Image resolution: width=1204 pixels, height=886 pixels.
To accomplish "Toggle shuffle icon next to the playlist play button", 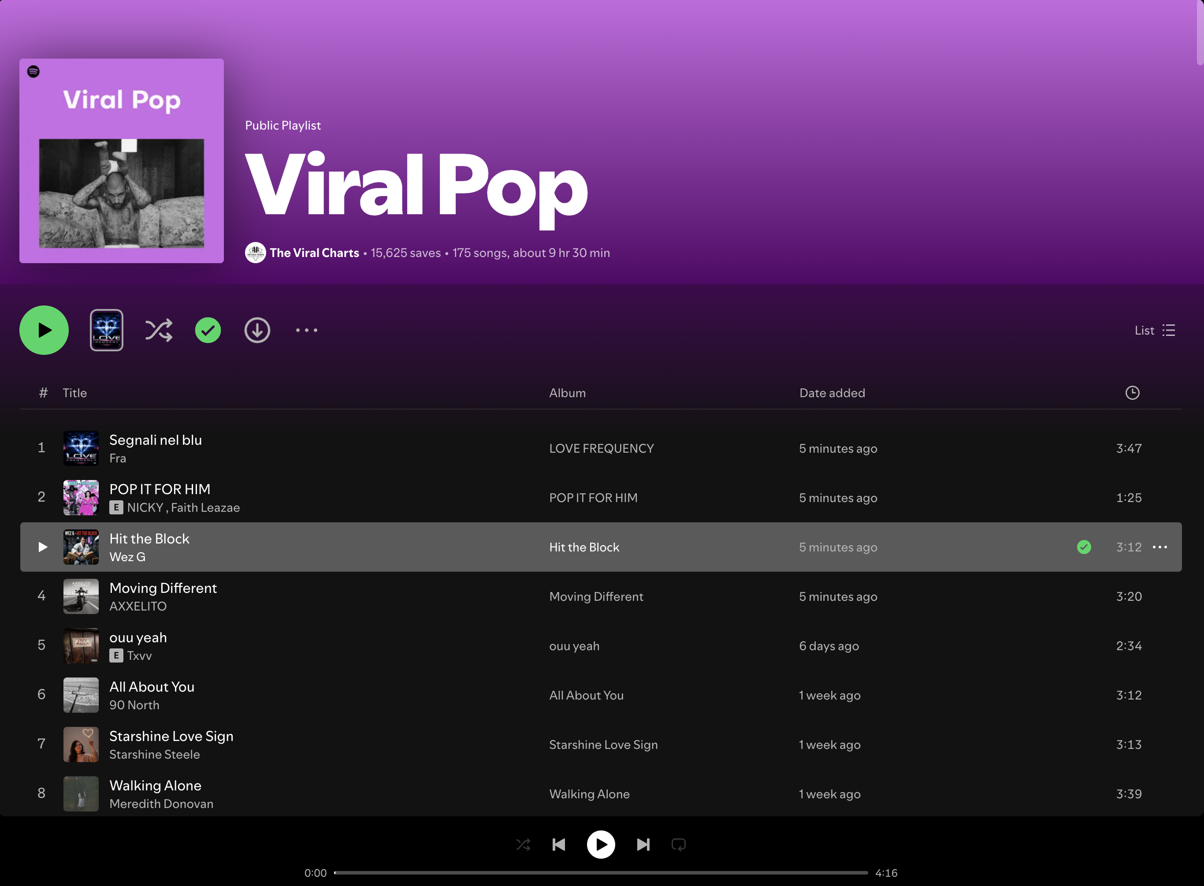I will 159,330.
